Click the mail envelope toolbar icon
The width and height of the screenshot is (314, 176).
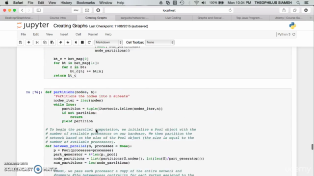tap(87, 10)
